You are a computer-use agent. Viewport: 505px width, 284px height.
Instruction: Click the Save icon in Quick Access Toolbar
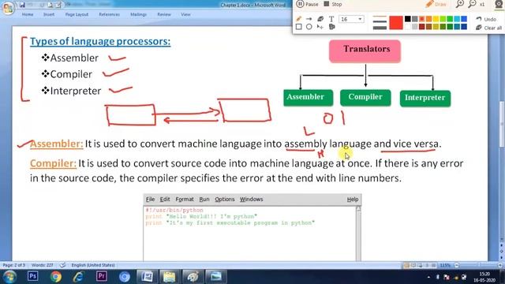click(22, 5)
